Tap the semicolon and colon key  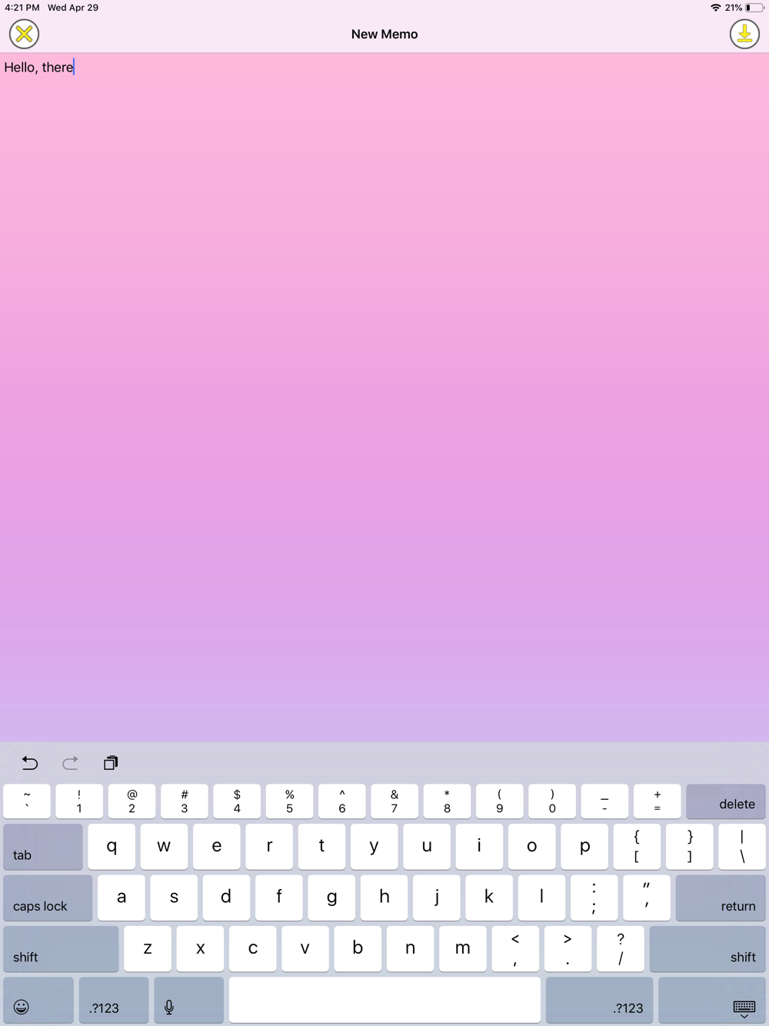pos(594,898)
